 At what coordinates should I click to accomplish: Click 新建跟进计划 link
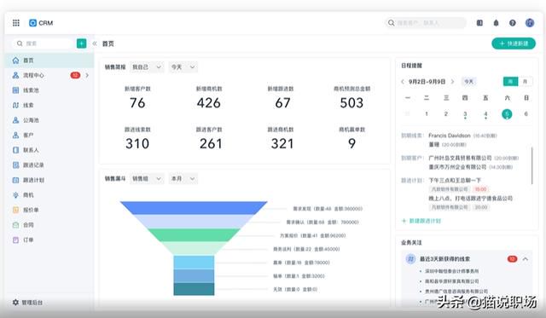point(421,221)
